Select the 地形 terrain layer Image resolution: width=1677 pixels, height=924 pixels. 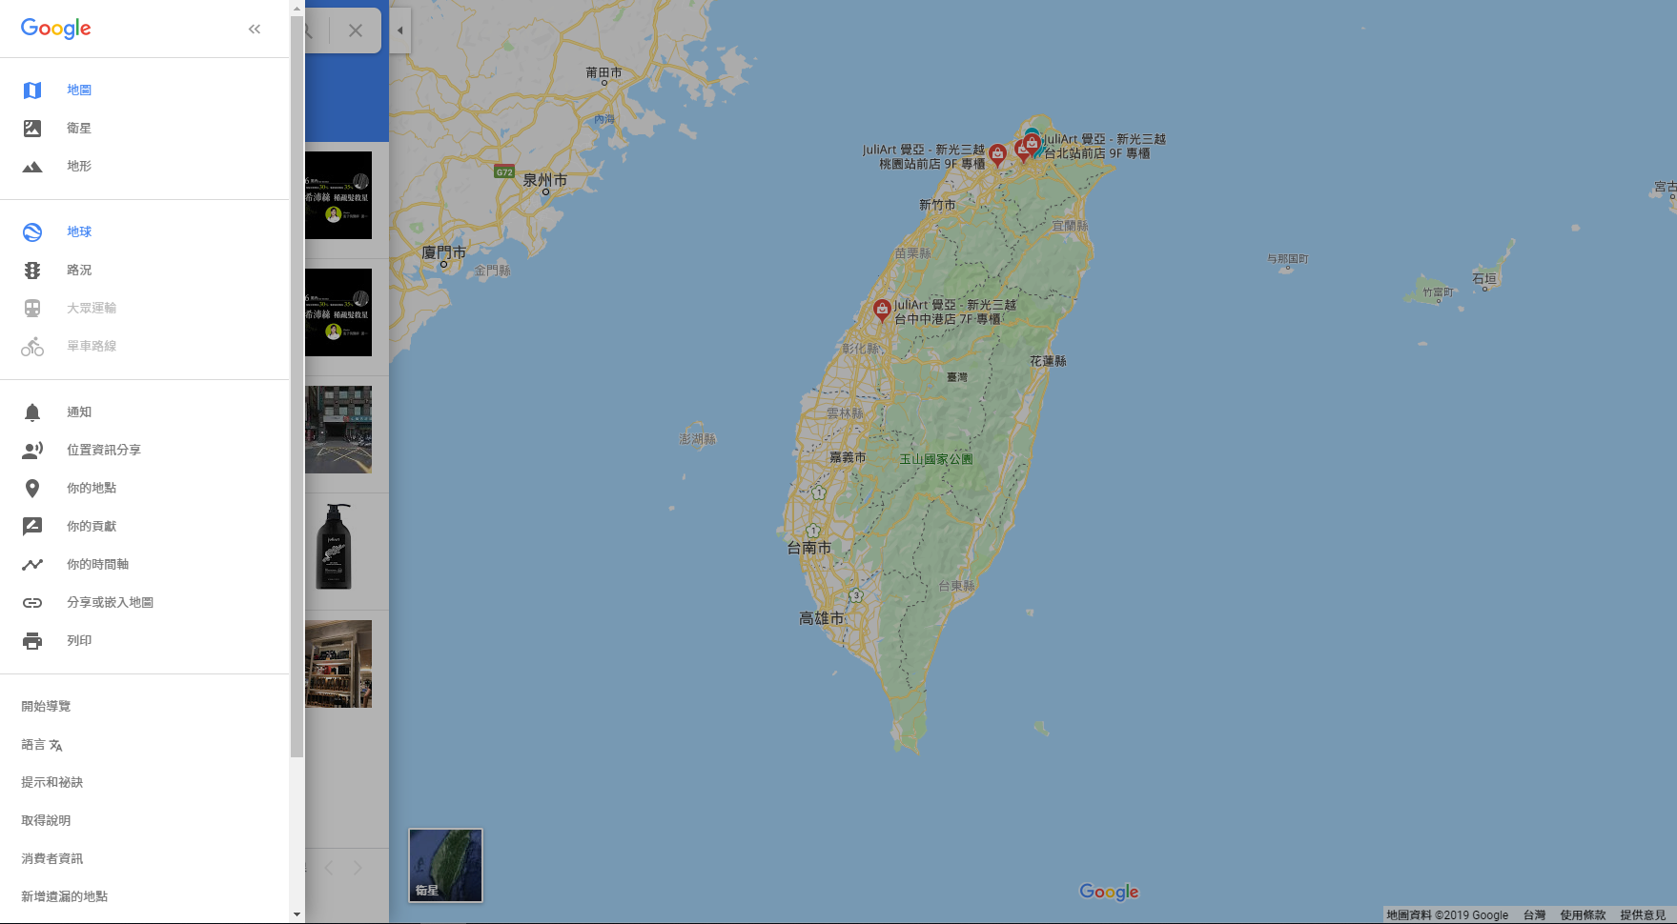click(78, 167)
